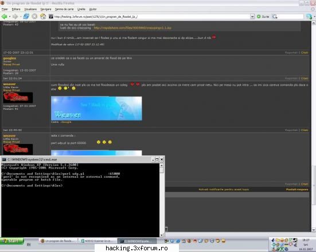Click the Firefox page scrollbar up arrow

pyautogui.click(x=314, y=23)
